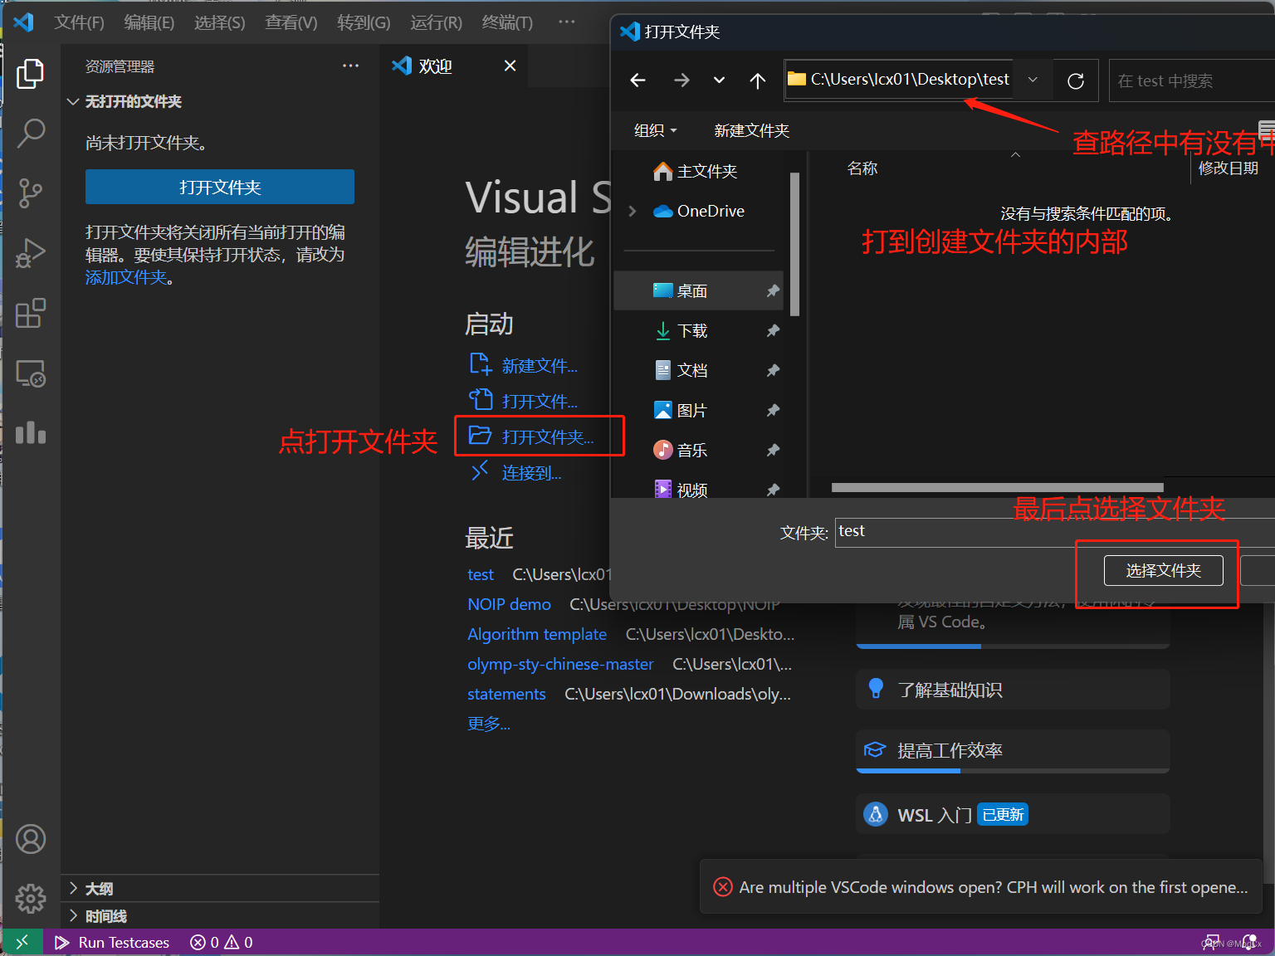Click 新建文件夹 in dialog toolbar
1275x956 pixels.
[x=751, y=130]
